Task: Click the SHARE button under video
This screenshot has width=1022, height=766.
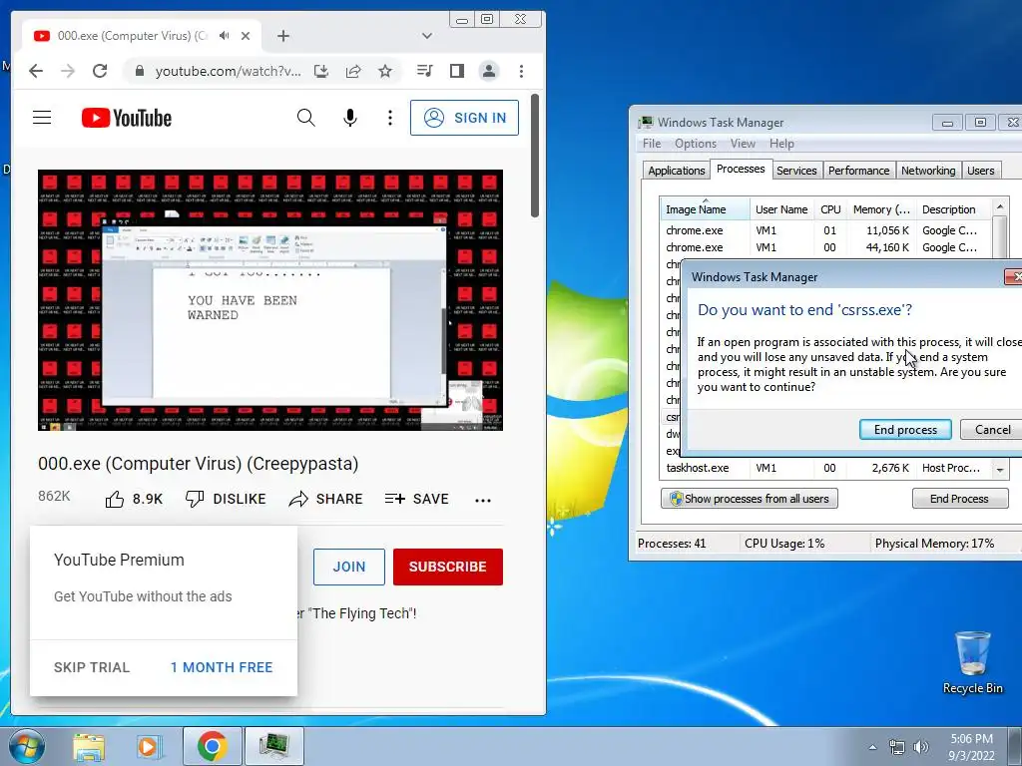Action: pos(325,500)
